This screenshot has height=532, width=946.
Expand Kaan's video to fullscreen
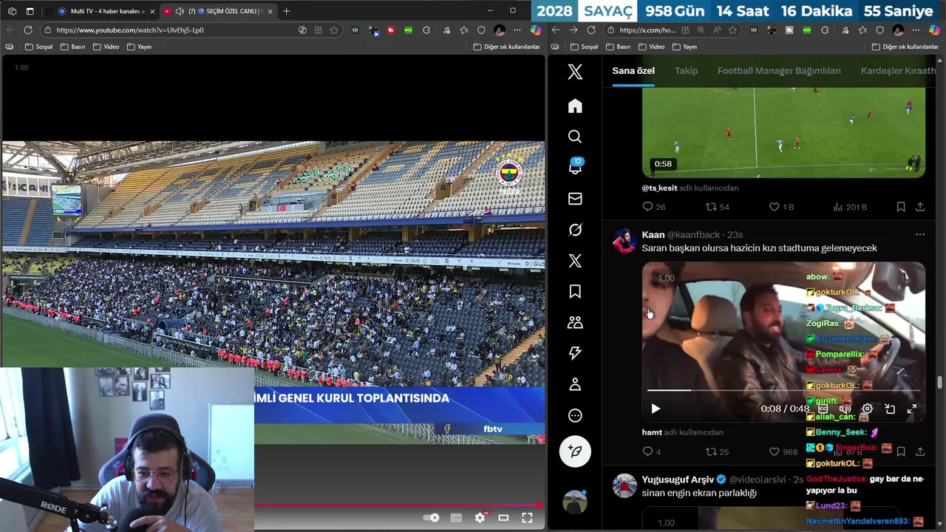912,409
